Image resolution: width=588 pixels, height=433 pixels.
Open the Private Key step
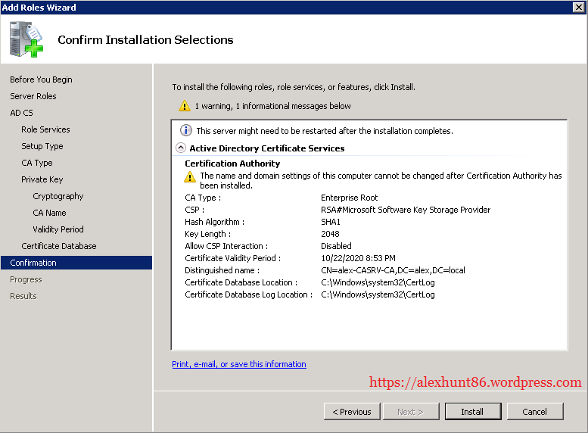tap(42, 179)
